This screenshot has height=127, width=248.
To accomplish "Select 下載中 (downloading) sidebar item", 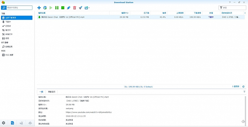I will click(17, 22).
